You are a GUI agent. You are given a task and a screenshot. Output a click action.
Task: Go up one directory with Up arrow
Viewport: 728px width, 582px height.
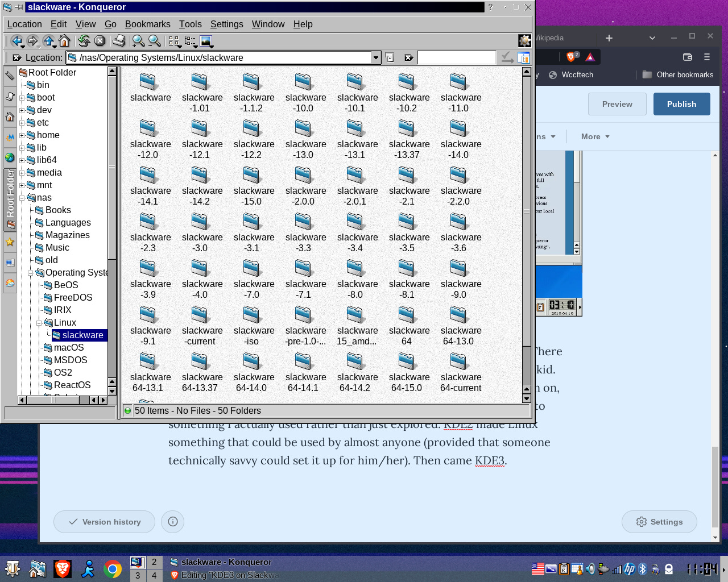(49, 41)
